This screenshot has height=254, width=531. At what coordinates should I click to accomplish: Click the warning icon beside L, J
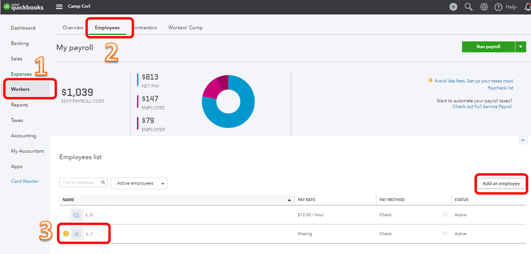pyautogui.click(x=66, y=233)
